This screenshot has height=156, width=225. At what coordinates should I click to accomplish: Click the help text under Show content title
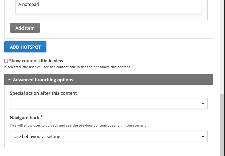click(67, 67)
